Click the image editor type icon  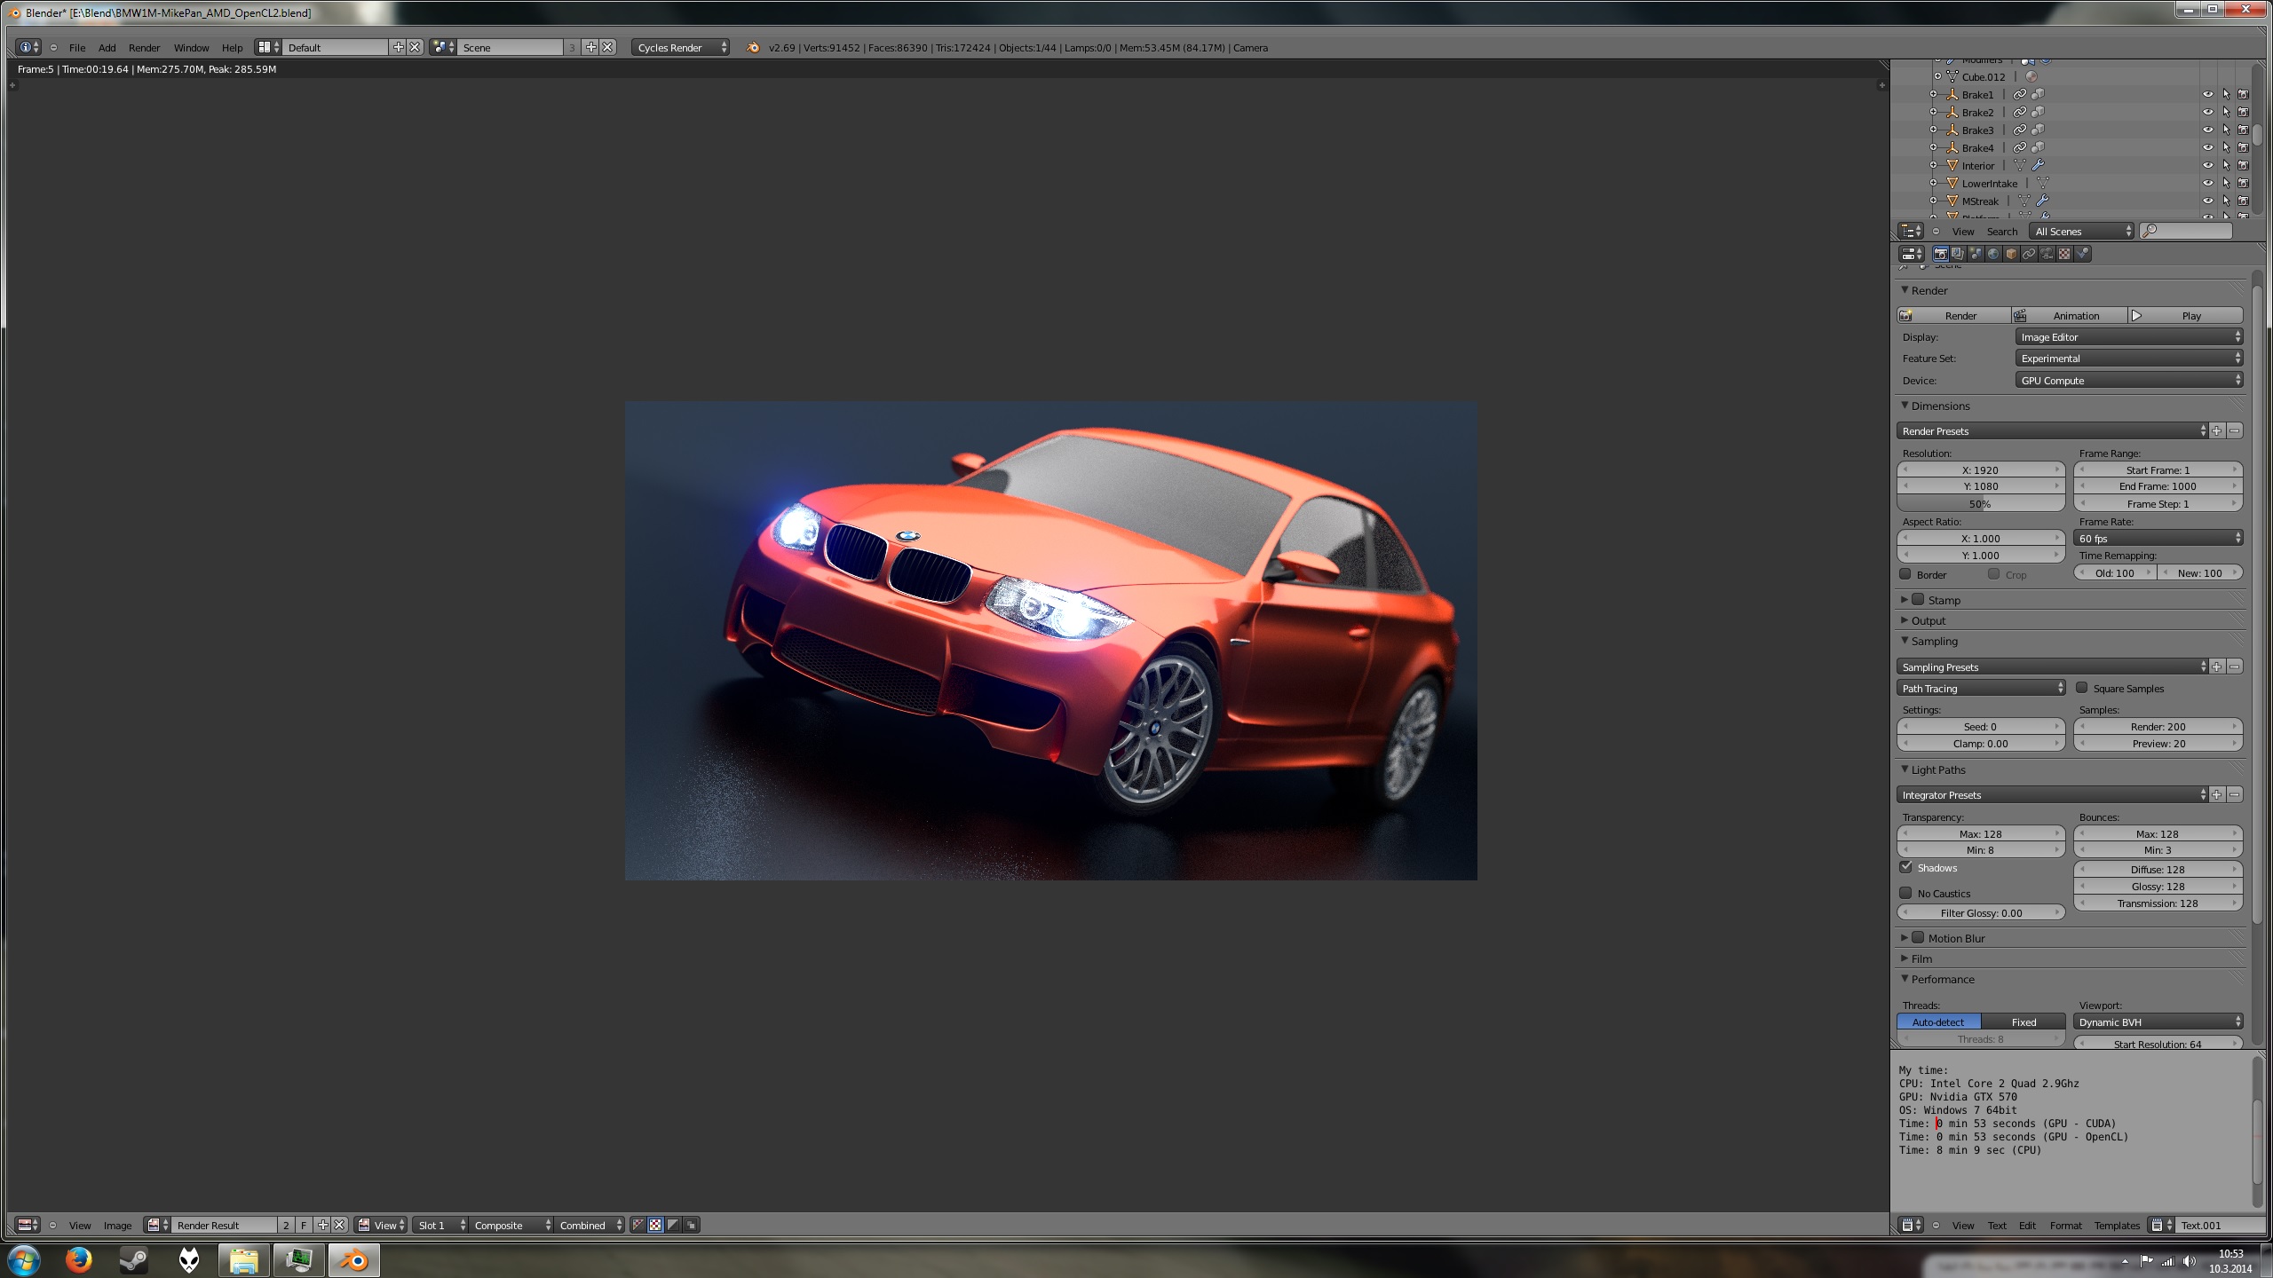point(28,1225)
